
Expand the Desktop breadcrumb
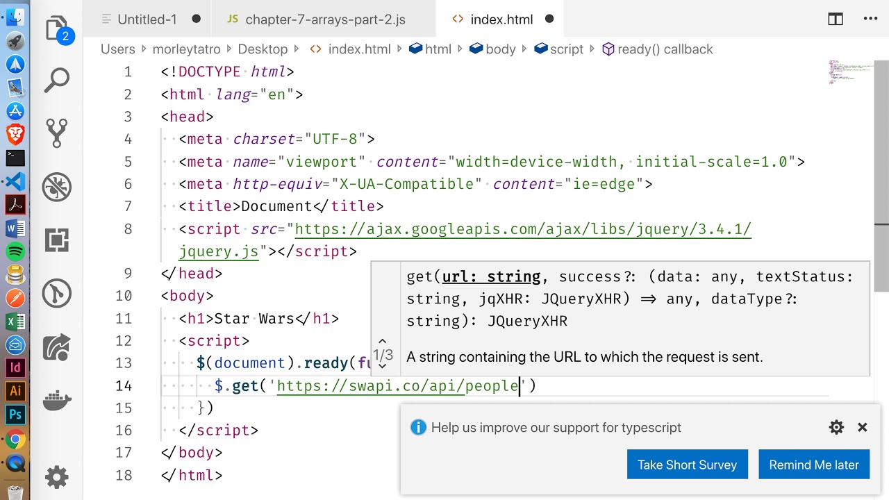[263, 49]
